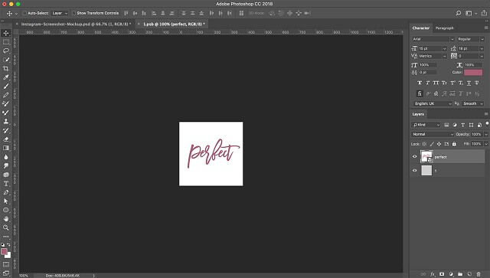This screenshot has width=490, height=278.
Task: Toggle Faux Italic in Character panel
Action: pos(428,83)
